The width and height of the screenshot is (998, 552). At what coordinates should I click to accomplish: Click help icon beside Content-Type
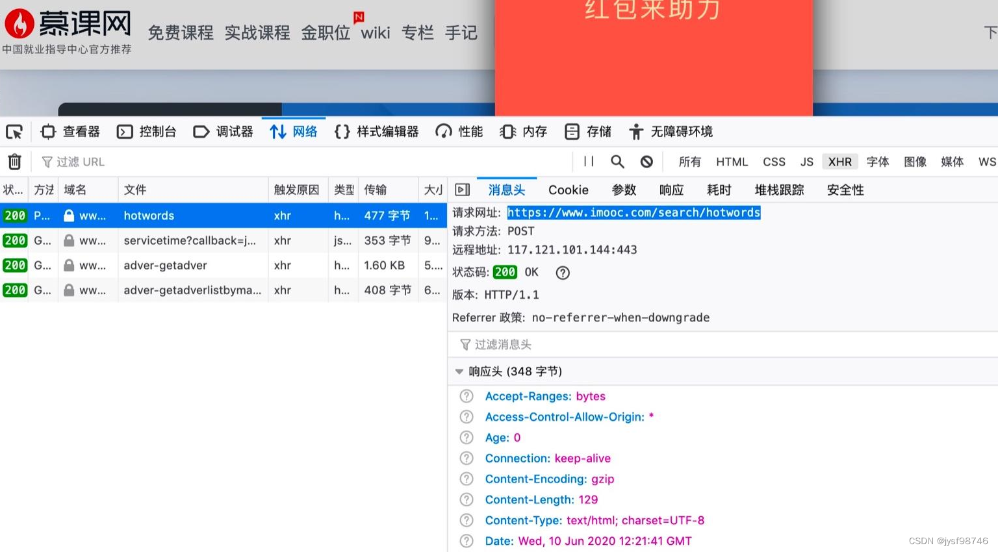point(467,520)
